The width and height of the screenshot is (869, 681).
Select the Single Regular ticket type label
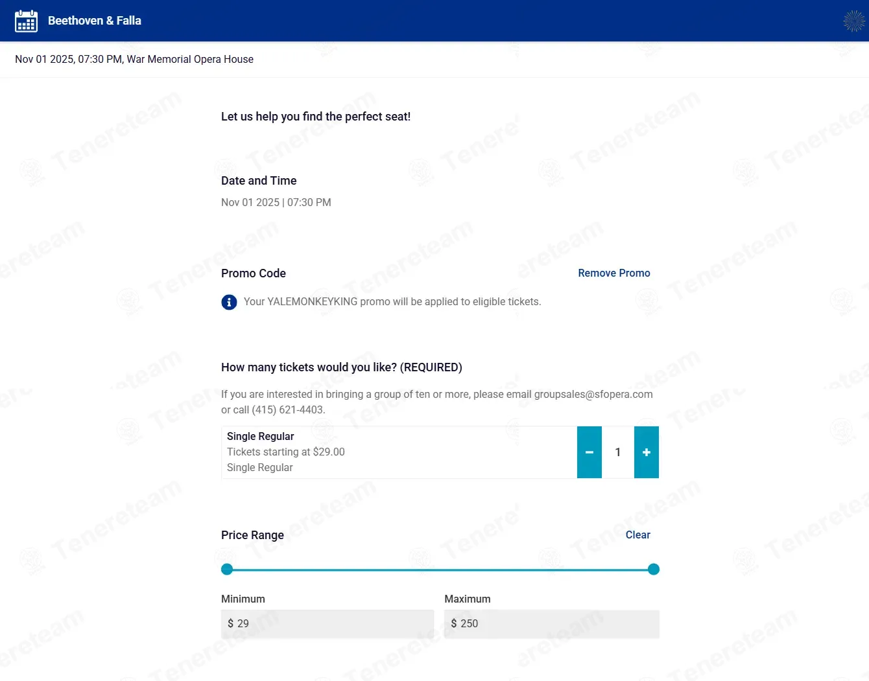261,437
